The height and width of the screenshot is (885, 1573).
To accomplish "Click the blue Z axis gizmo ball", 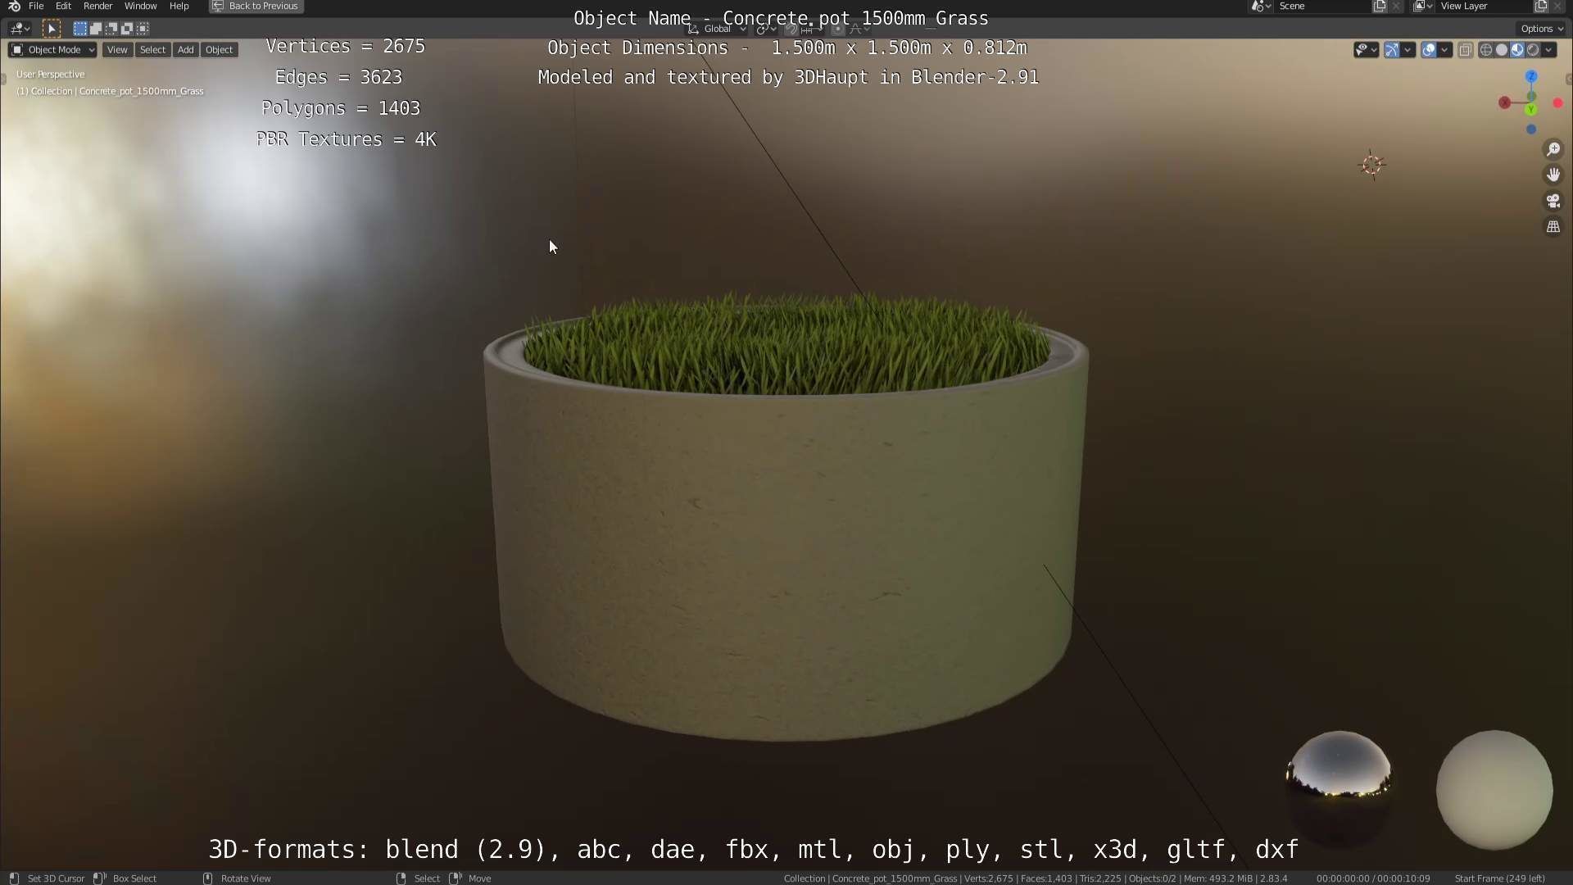I will pos(1531,76).
